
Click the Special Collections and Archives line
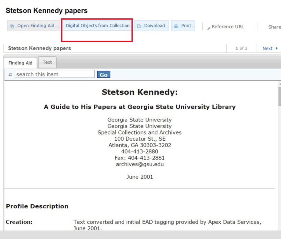point(140,132)
